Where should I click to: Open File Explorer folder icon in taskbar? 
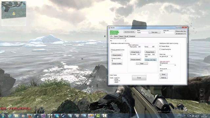[x=16, y=116]
